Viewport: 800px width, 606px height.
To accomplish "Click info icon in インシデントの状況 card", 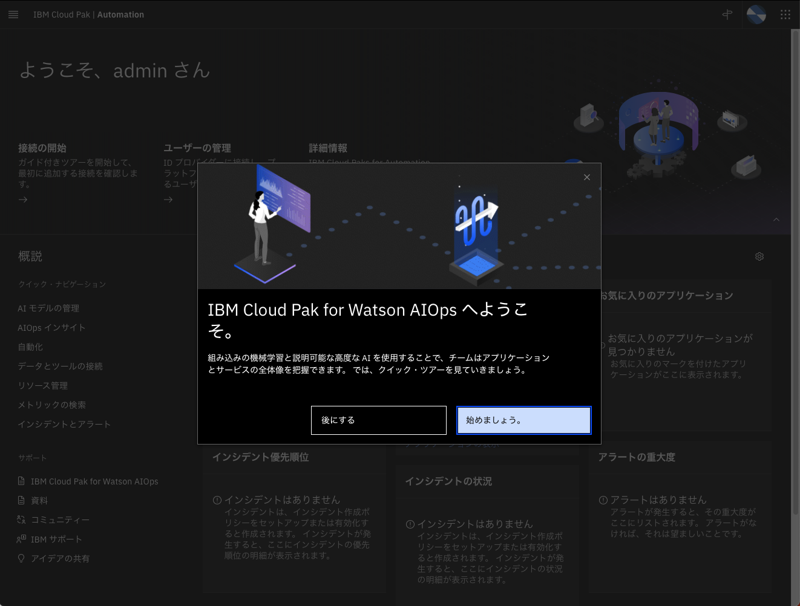I will click(410, 524).
